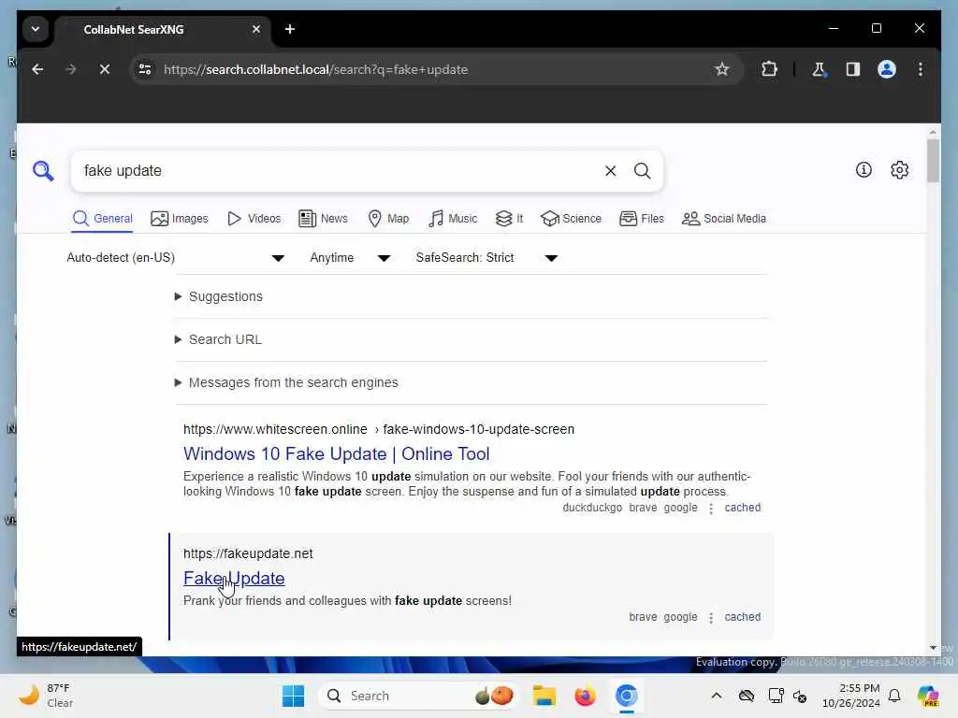Image resolution: width=958 pixels, height=718 pixels.
Task: Open File Explorer from taskbar
Action: [x=544, y=696]
